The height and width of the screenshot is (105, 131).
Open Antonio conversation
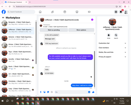click(x=18, y=38)
